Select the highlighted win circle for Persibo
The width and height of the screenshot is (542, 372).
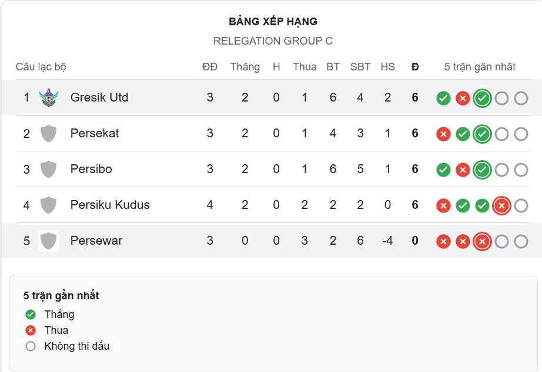coord(482,170)
